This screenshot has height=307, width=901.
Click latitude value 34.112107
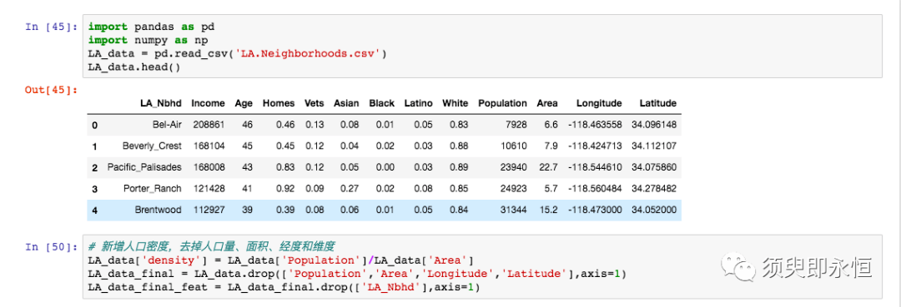pyautogui.click(x=654, y=146)
